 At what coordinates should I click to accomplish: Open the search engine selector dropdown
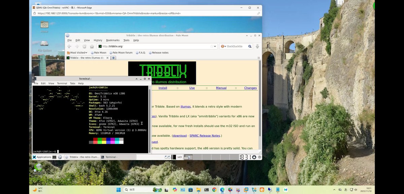point(223,46)
